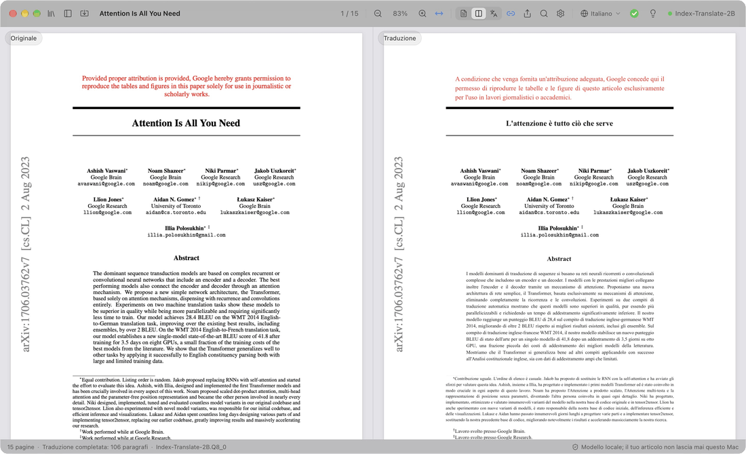This screenshot has width=746, height=454.
Task: Zoom out with the minus magnifier
Action: pos(378,14)
